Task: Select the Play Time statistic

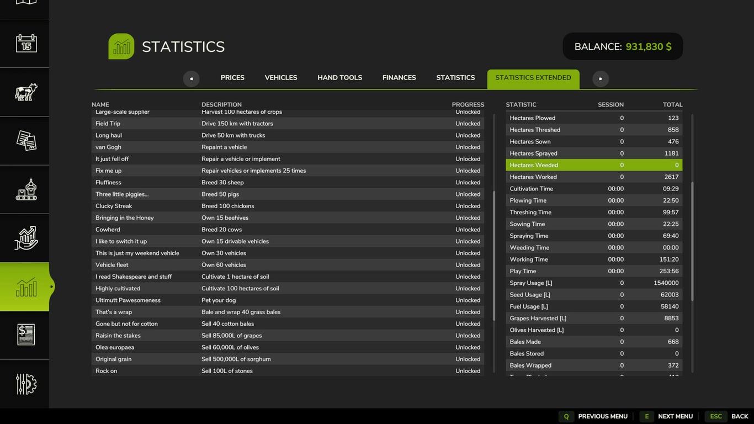Action: click(594, 271)
